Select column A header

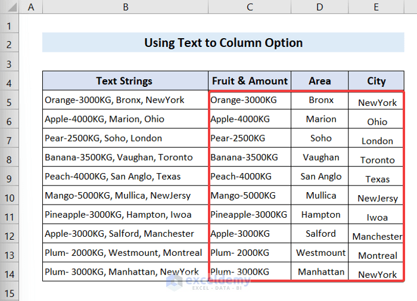pyautogui.click(x=31, y=7)
